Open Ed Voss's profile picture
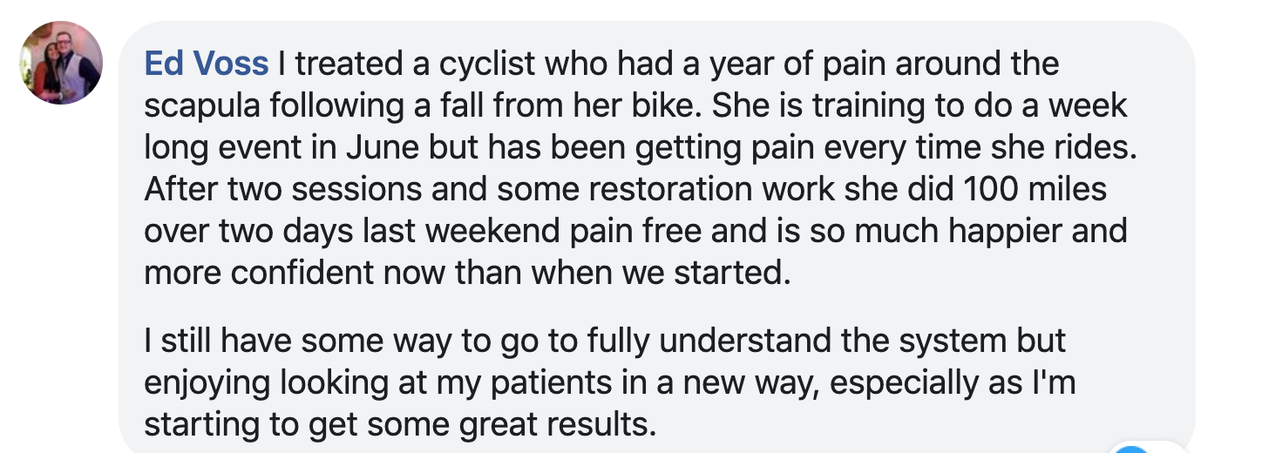1262x453 pixels. (x=61, y=63)
